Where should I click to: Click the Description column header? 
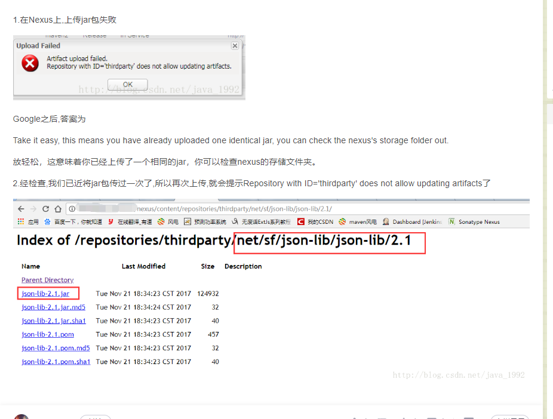[x=243, y=266]
